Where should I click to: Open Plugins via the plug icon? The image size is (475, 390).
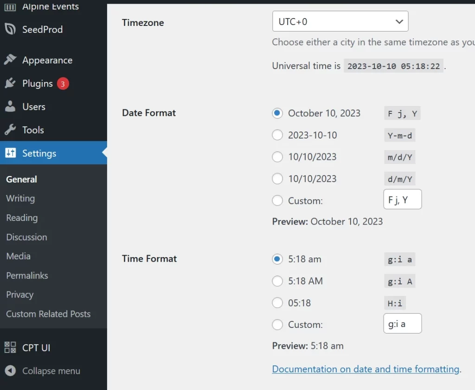10,83
